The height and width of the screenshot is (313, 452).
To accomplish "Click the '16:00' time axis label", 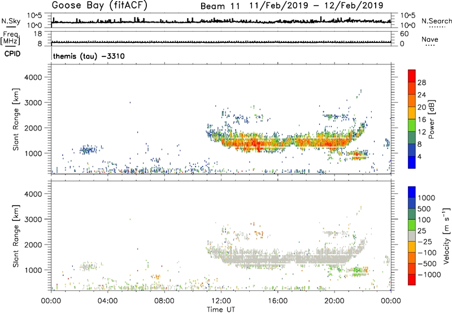I will 277,301.
